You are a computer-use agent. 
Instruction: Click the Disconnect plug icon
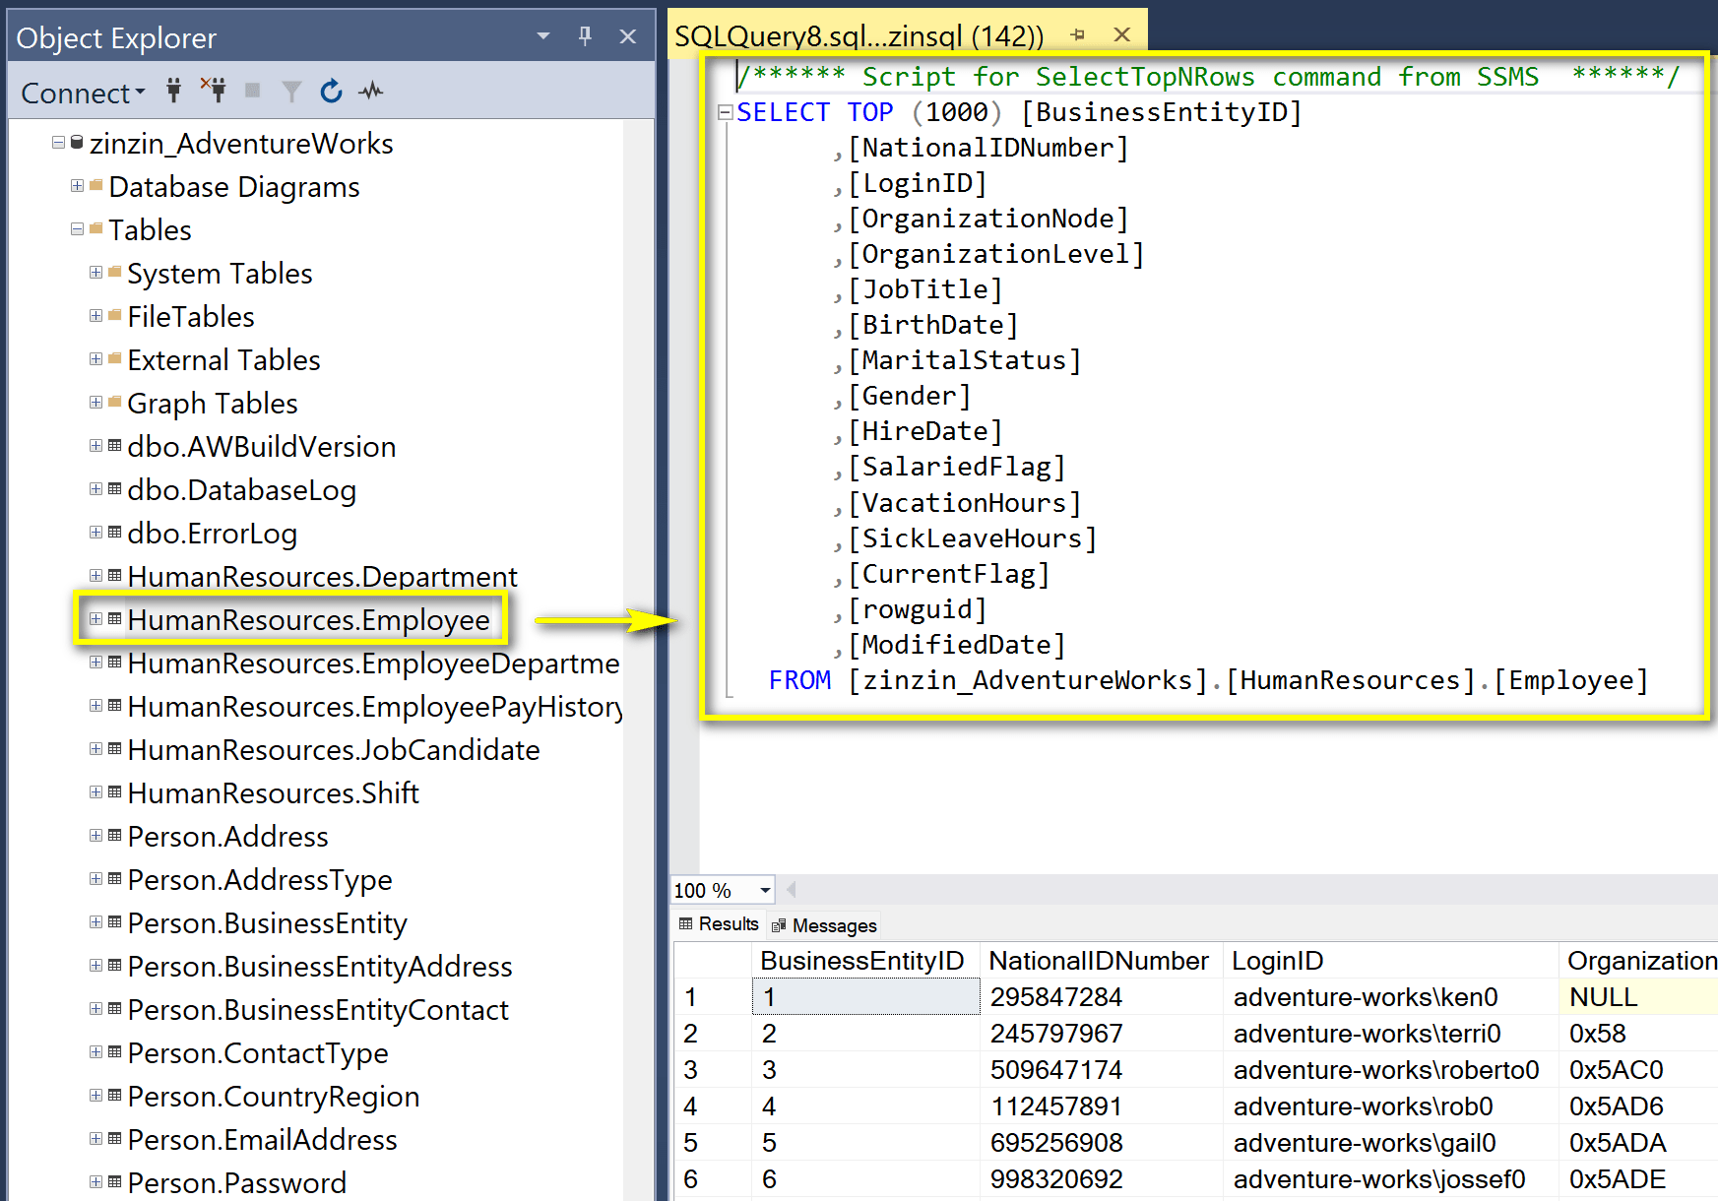(213, 91)
